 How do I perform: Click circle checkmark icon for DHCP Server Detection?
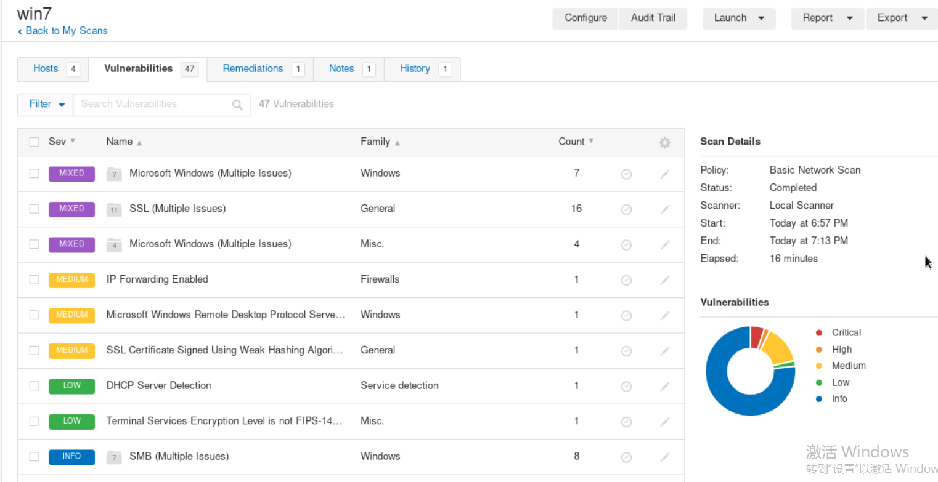coord(626,387)
